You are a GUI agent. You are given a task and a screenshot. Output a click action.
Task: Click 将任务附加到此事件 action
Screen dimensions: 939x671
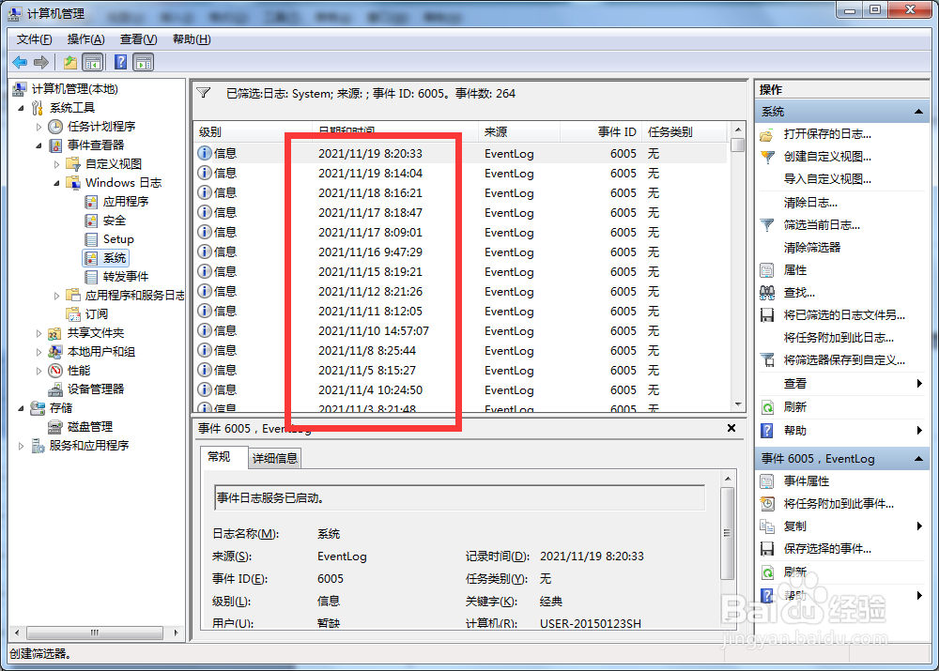pos(839,504)
